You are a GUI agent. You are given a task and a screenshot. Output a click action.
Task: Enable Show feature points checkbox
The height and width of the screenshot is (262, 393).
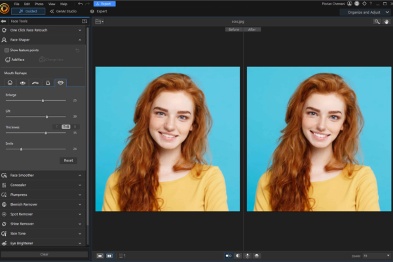7,50
